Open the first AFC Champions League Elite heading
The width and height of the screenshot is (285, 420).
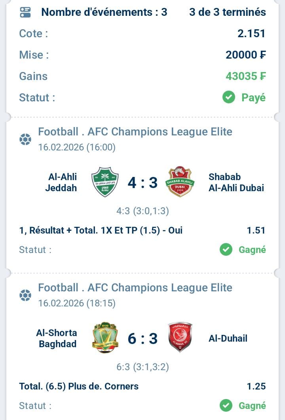(135, 131)
